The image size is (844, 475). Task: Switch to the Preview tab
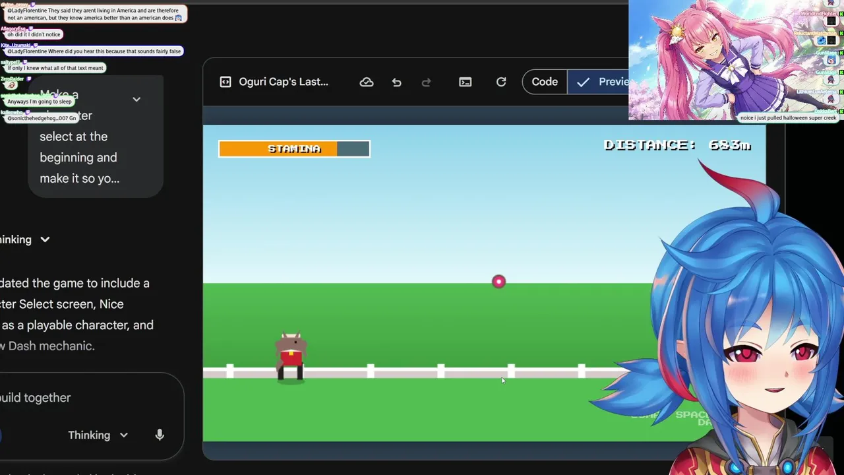click(600, 82)
